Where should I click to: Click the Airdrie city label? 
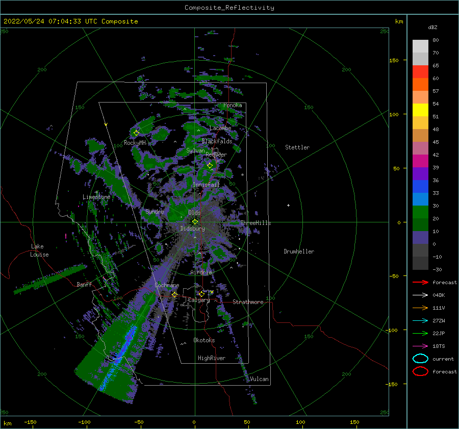point(201,272)
